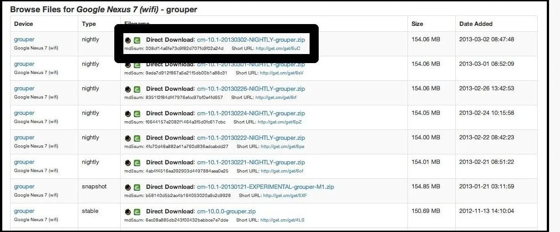Click black round icon beside cm-10.1-20130302-NIGHTLY file
The image size is (560, 232).
click(128, 40)
